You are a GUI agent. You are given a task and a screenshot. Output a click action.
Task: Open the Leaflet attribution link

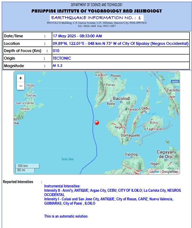click(x=154, y=172)
